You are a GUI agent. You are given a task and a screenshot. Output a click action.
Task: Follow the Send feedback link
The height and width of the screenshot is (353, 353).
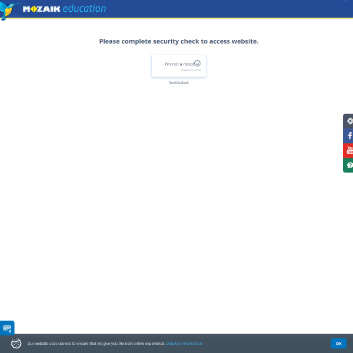tap(179, 82)
